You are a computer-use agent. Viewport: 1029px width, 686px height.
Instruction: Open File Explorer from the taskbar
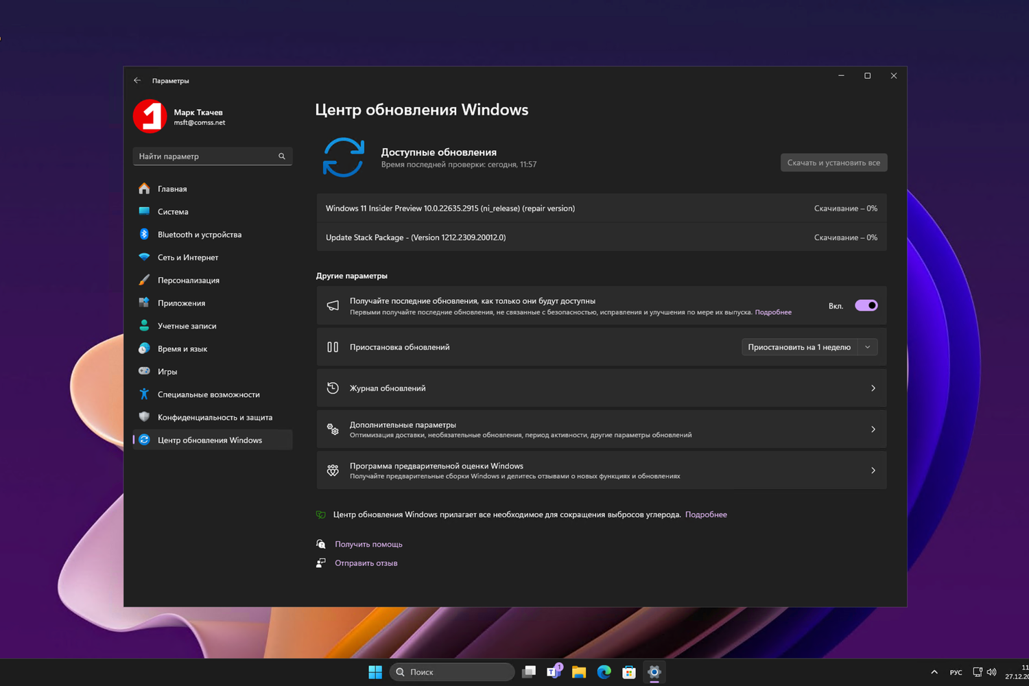pos(579,672)
